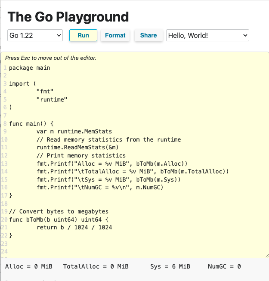This screenshot has width=269, height=281.
Task: Click the Printf TotalAlloc line
Action: pyautogui.click(x=133, y=171)
